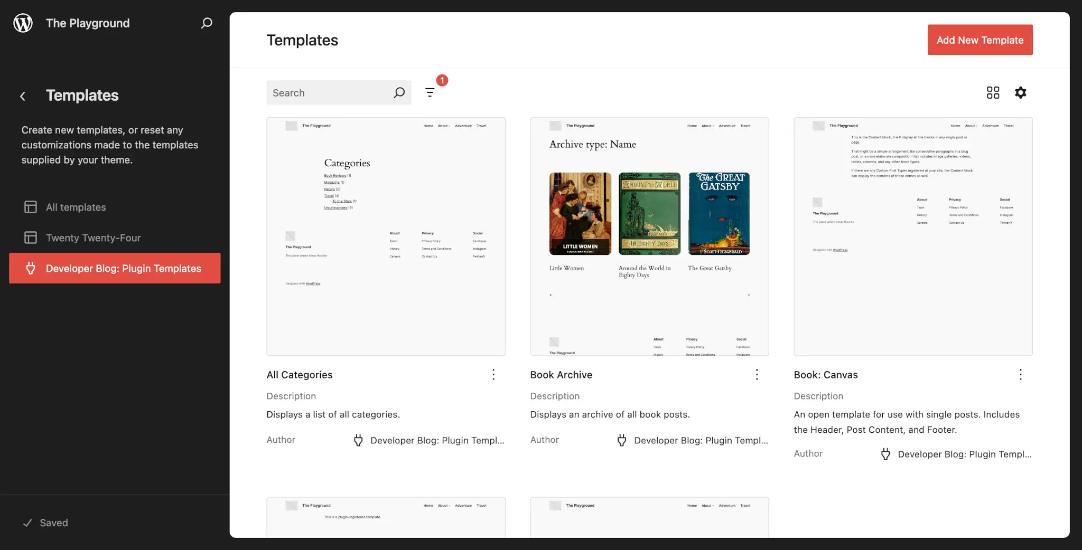The height and width of the screenshot is (550, 1082).
Task: Click the author name under Book: Canvas
Action: point(965,454)
